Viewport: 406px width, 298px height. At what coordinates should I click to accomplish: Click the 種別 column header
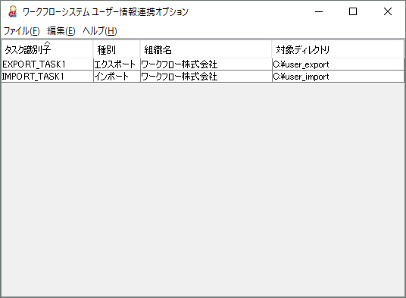coord(117,49)
